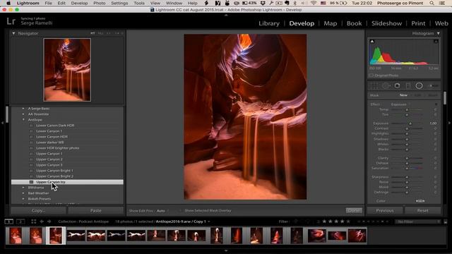Screen dimensions: 452x254
Task: Select the Spot Removal tool icon
Action: point(386,86)
